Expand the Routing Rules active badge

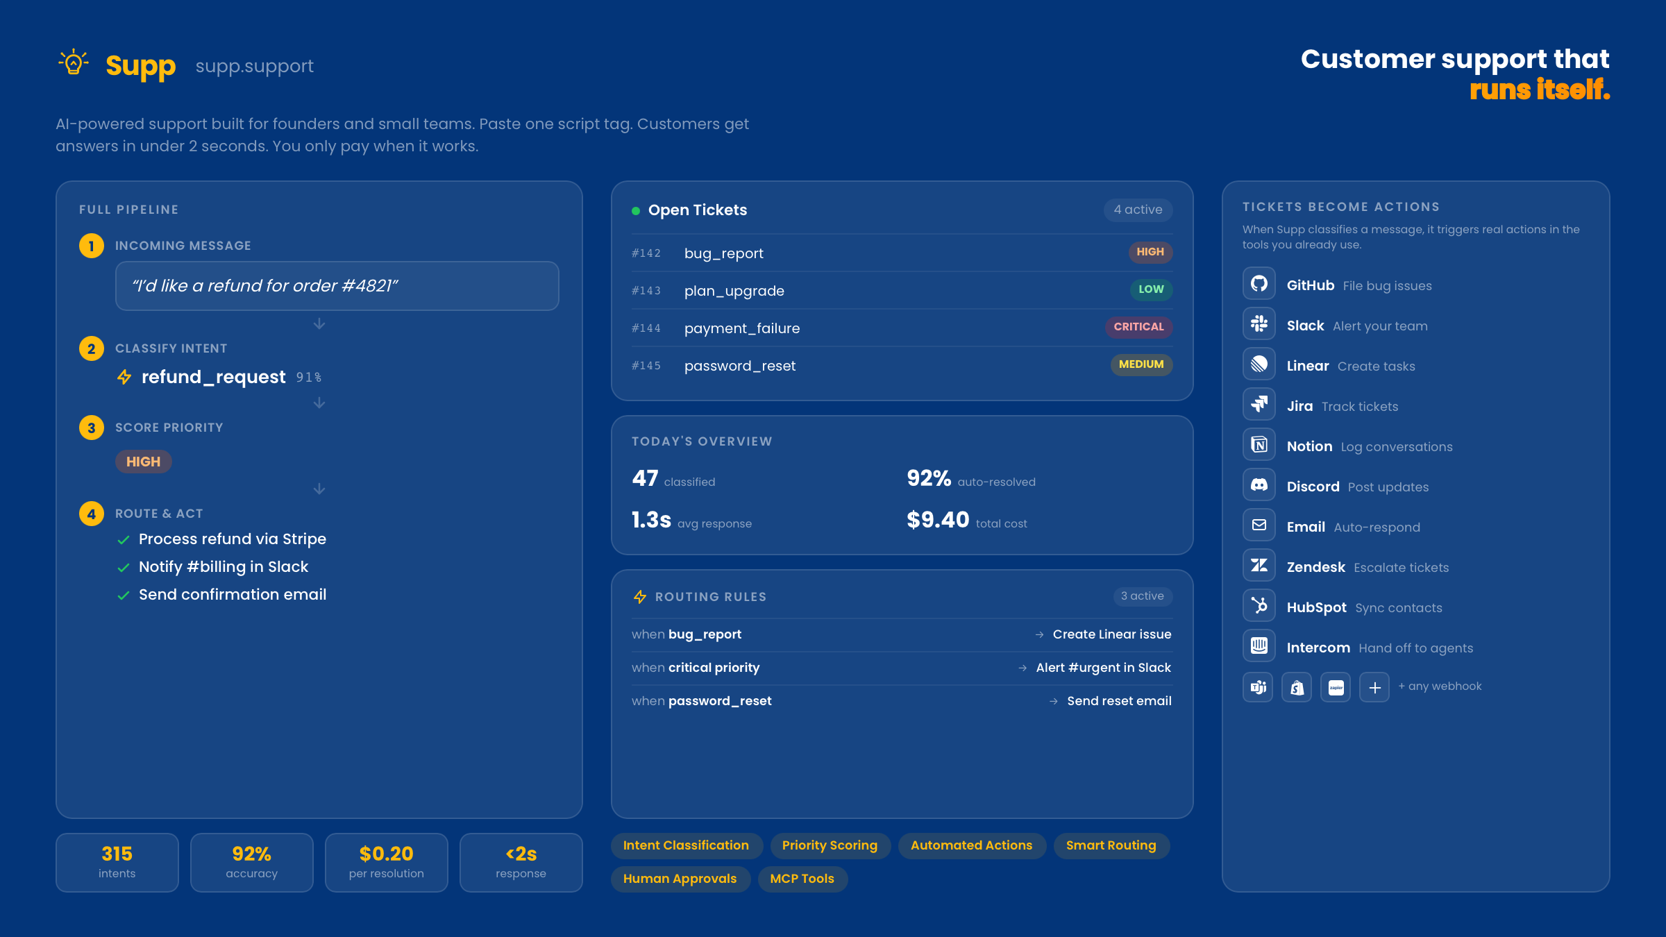[1142, 596]
